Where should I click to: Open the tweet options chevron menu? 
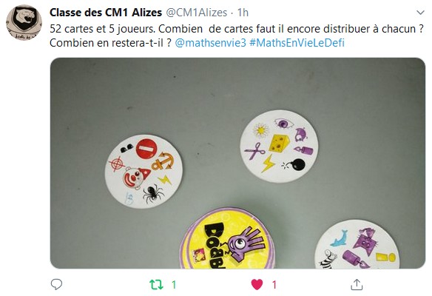click(420, 13)
